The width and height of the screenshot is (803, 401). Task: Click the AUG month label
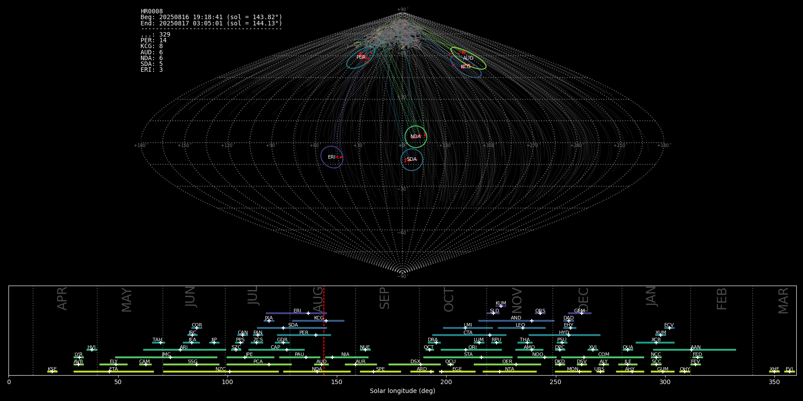pyautogui.click(x=318, y=299)
